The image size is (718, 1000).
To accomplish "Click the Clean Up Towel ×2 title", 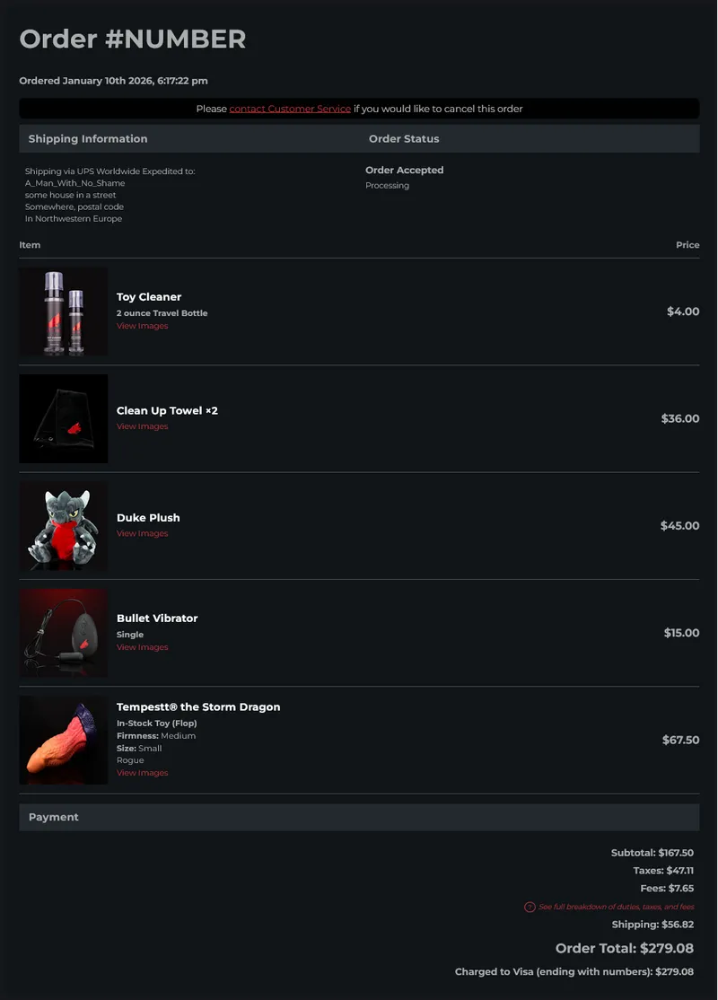I will (167, 411).
